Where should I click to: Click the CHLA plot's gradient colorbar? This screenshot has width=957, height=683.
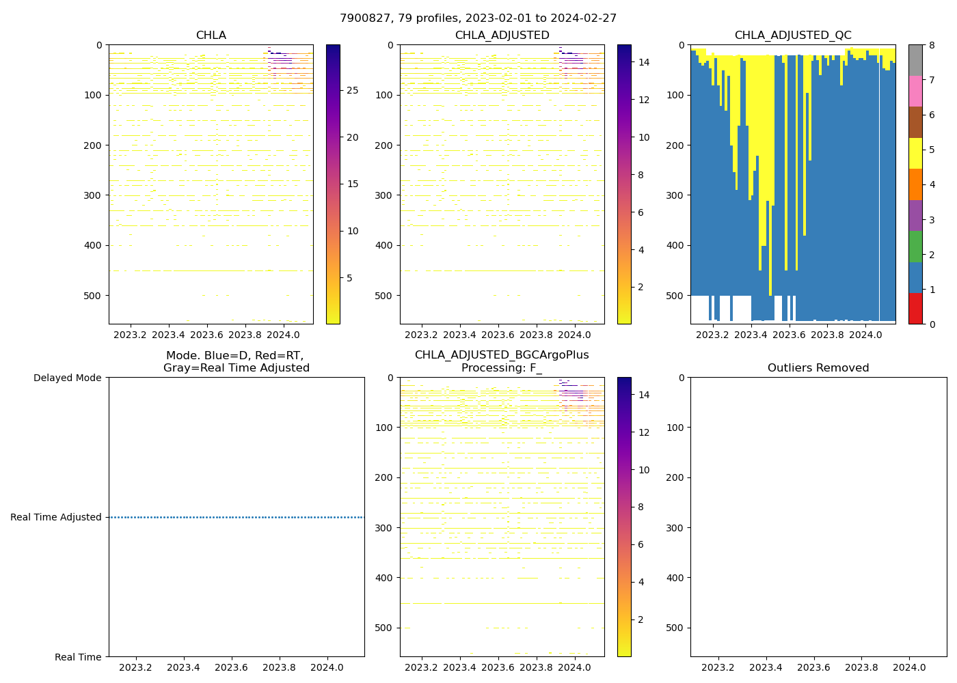point(333,184)
